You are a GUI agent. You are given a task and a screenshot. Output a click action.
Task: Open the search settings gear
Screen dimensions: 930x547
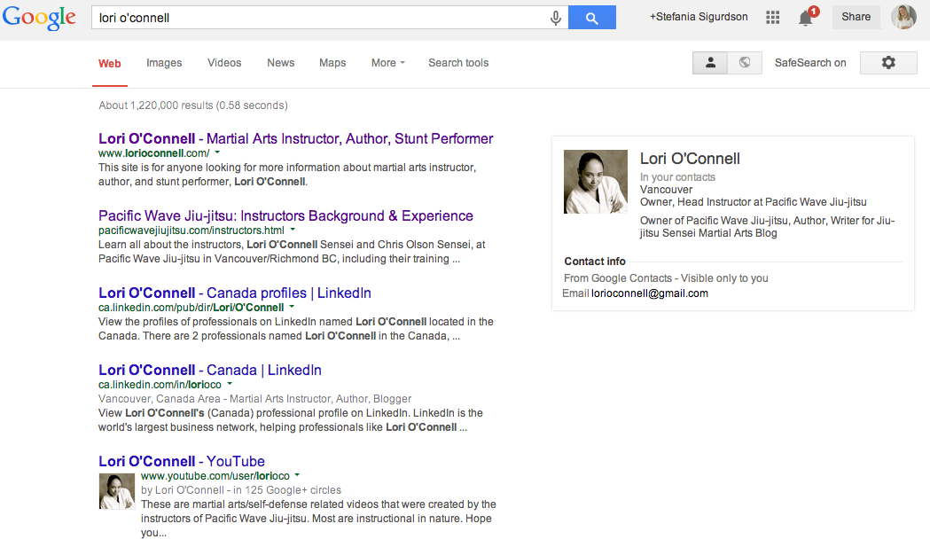tap(888, 62)
